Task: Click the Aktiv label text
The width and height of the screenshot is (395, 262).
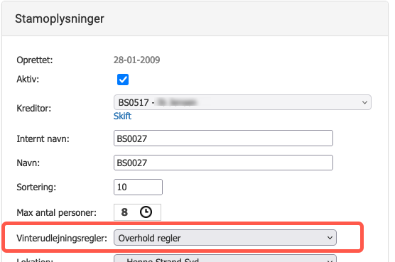Action: [28, 80]
